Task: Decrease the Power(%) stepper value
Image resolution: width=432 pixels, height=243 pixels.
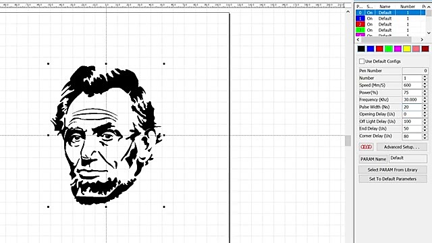Action: click(425, 94)
